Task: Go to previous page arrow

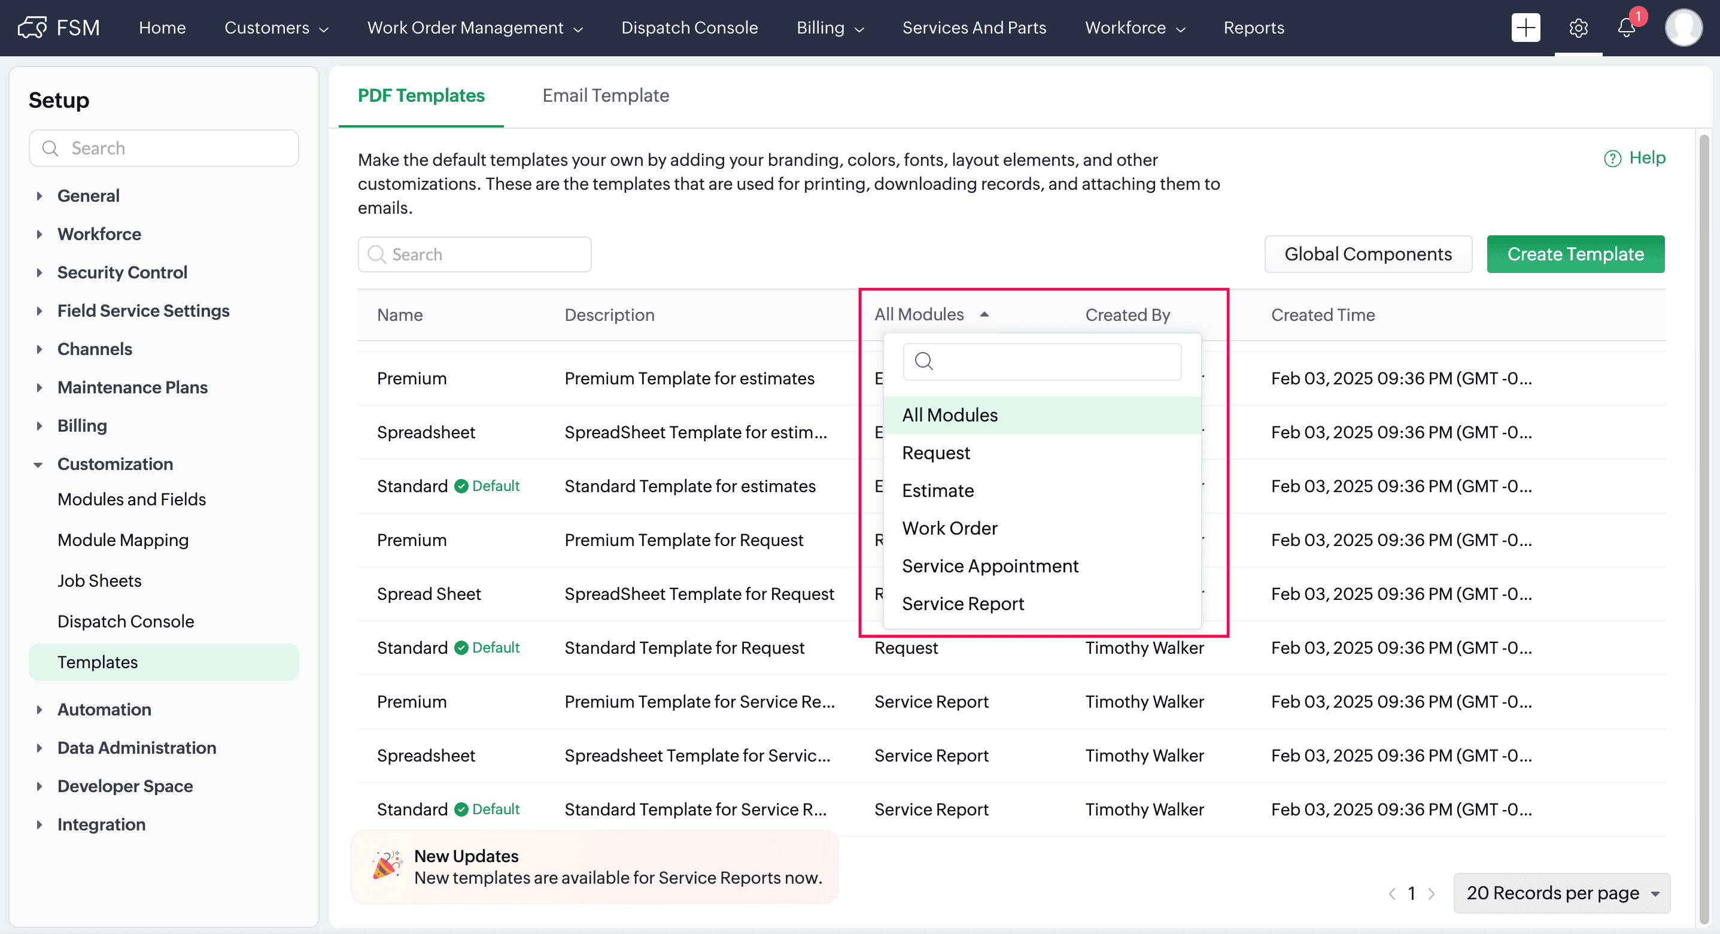Action: coord(1391,893)
